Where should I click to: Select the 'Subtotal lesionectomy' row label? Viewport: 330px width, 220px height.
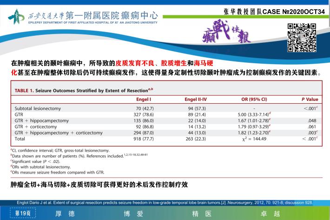coord(38,109)
